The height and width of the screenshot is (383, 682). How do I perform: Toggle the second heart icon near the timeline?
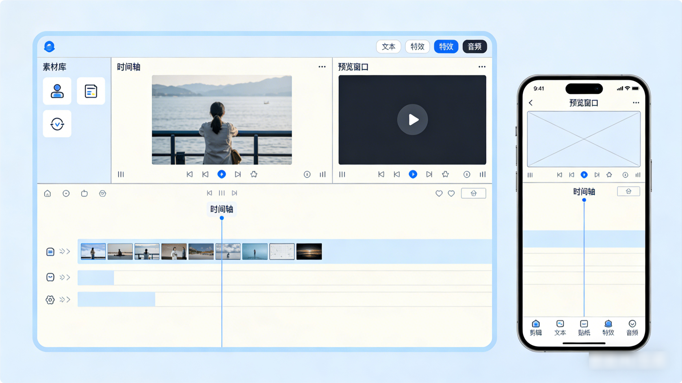451,194
